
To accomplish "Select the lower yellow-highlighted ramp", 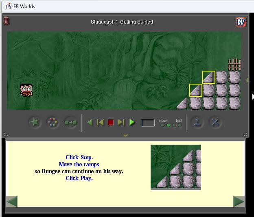I will coord(196,90).
